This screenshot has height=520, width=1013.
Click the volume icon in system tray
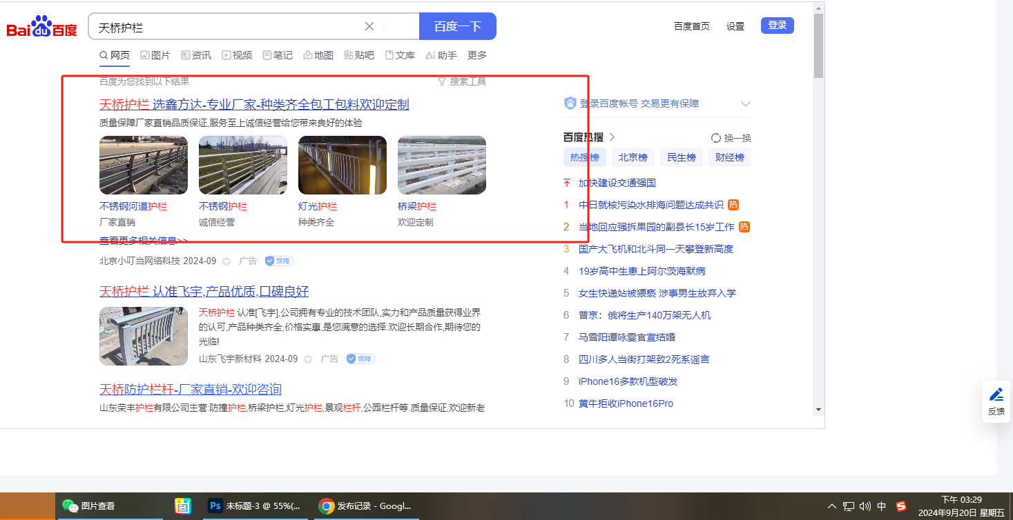tap(865, 506)
